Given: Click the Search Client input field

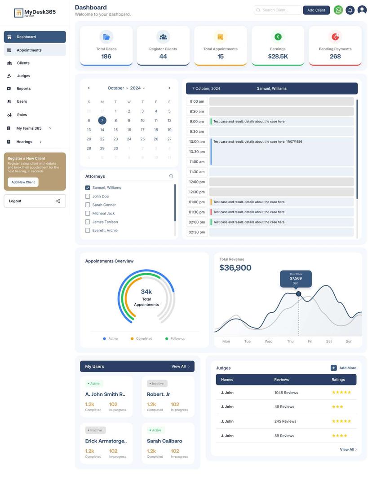Looking at the screenshot, I should (x=278, y=10).
